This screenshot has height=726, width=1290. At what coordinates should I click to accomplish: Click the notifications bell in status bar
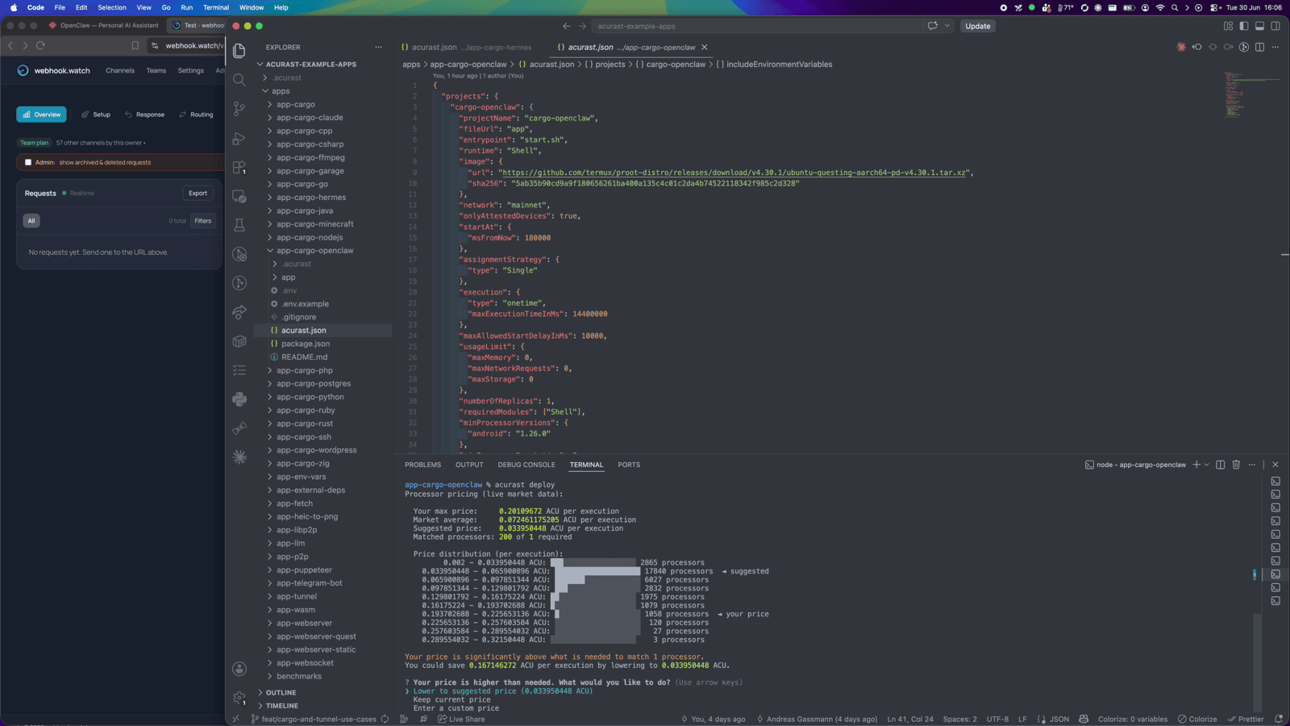[1279, 719]
